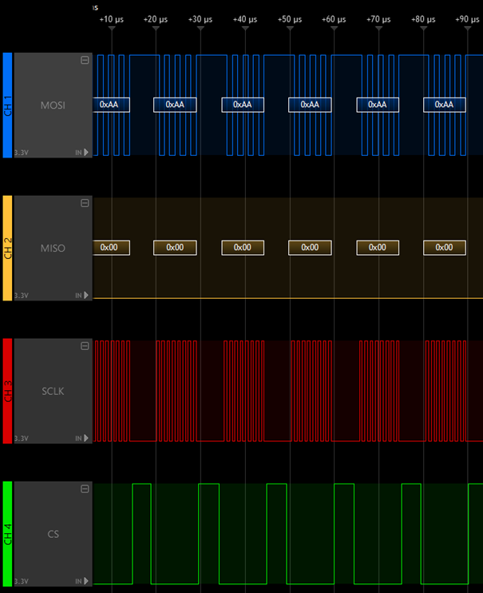Select the green CH 4 color strip
Viewport: 483px width, 593px height.
pos(7,534)
